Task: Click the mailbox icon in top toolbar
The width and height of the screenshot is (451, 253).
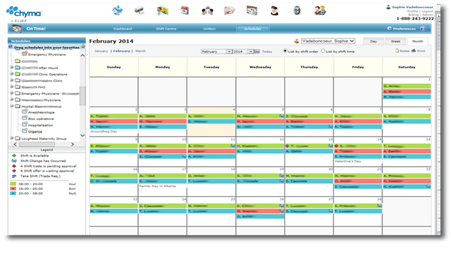Action: (139, 11)
